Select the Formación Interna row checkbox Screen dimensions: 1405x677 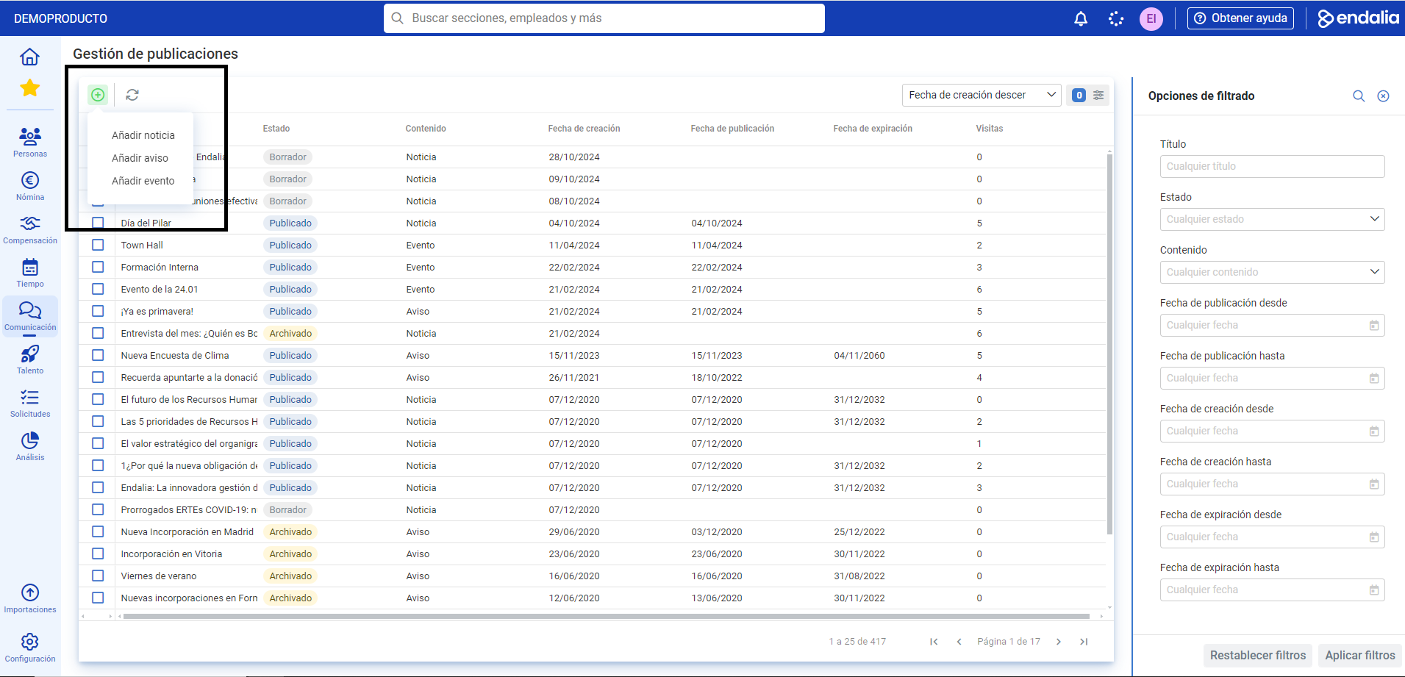[98, 267]
